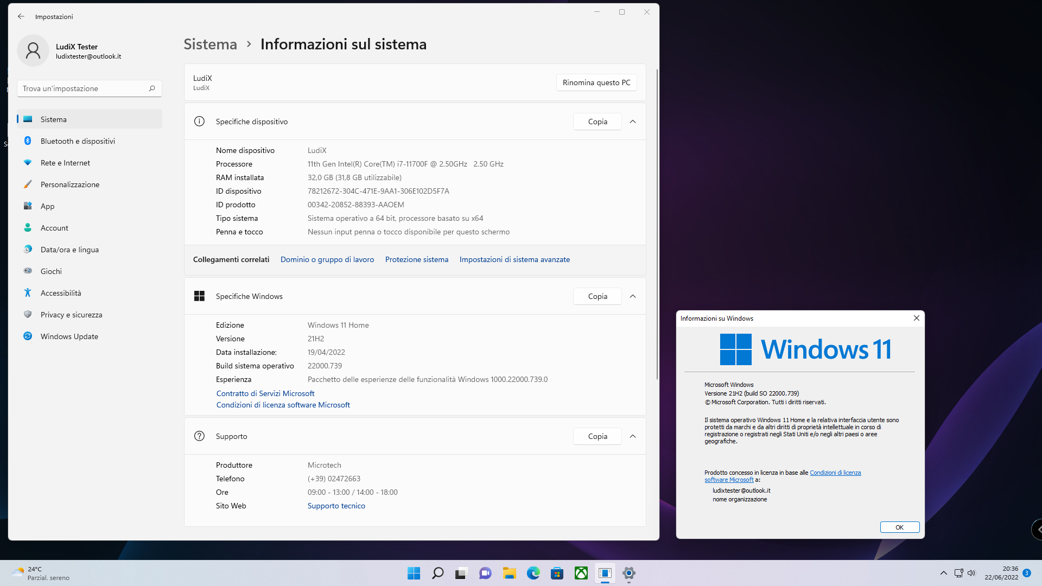
Task: Open Rete e Internet settings
Action: (90, 163)
